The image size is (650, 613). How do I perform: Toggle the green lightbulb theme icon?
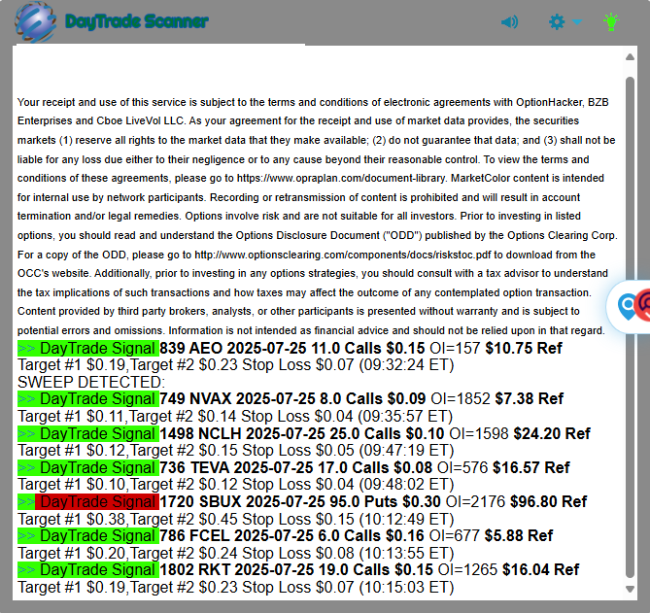(611, 21)
